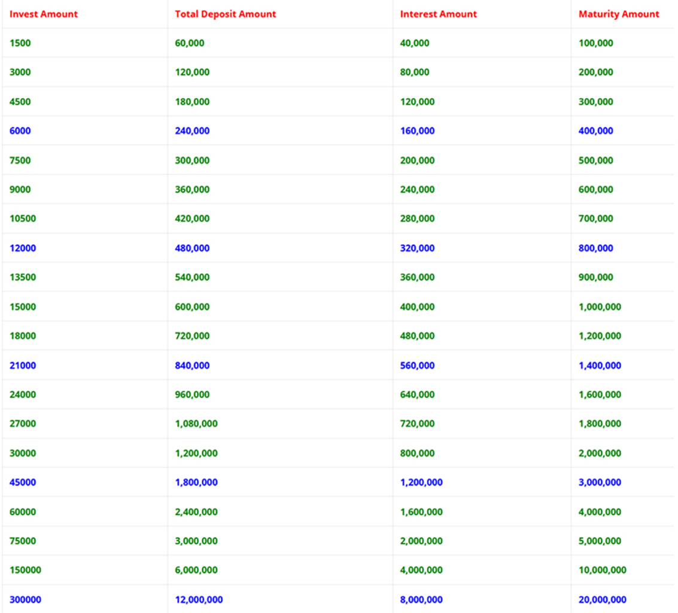Click maturity amount 100,000
The width and height of the screenshot is (678, 613).
pyautogui.click(x=596, y=43)
